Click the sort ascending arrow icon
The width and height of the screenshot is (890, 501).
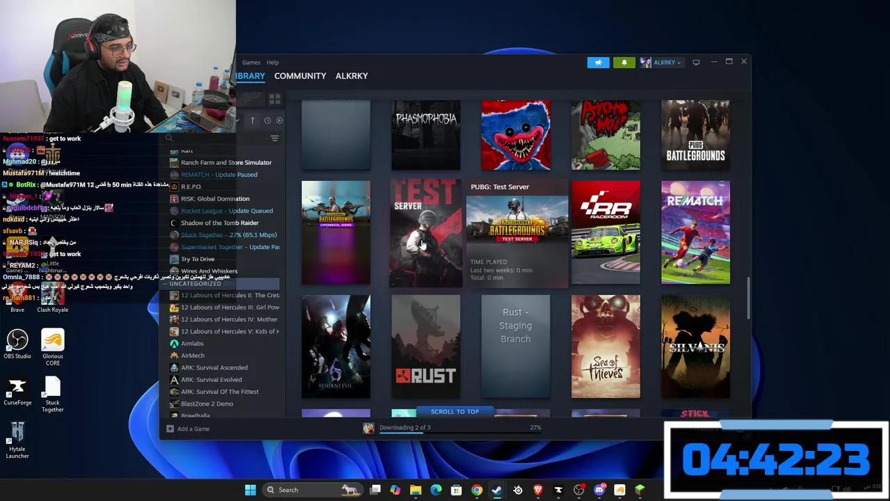[252, 120]
